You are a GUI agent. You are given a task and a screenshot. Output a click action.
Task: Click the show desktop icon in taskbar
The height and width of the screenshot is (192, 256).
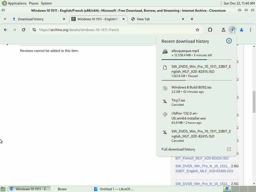3,189
